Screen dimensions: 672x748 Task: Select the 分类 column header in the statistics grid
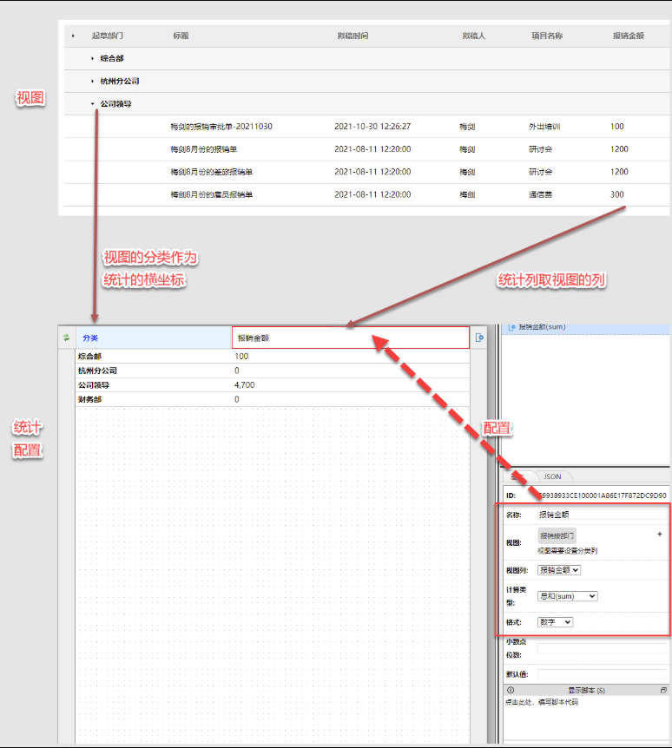click(154, 338)
